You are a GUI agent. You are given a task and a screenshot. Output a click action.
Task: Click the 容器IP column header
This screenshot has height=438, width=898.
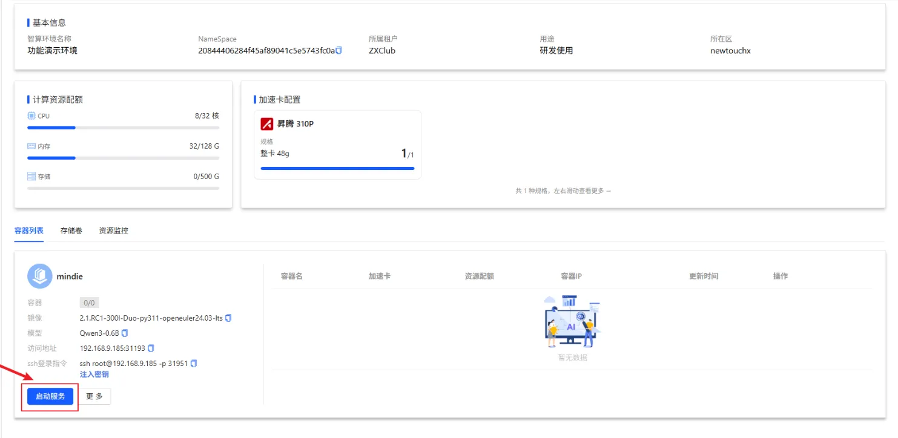[572, 276]
